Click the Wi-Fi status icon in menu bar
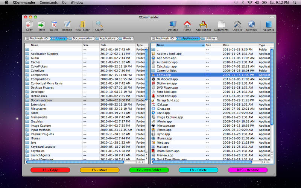Screen dimensions: 301x188 (x=250, y=3)
